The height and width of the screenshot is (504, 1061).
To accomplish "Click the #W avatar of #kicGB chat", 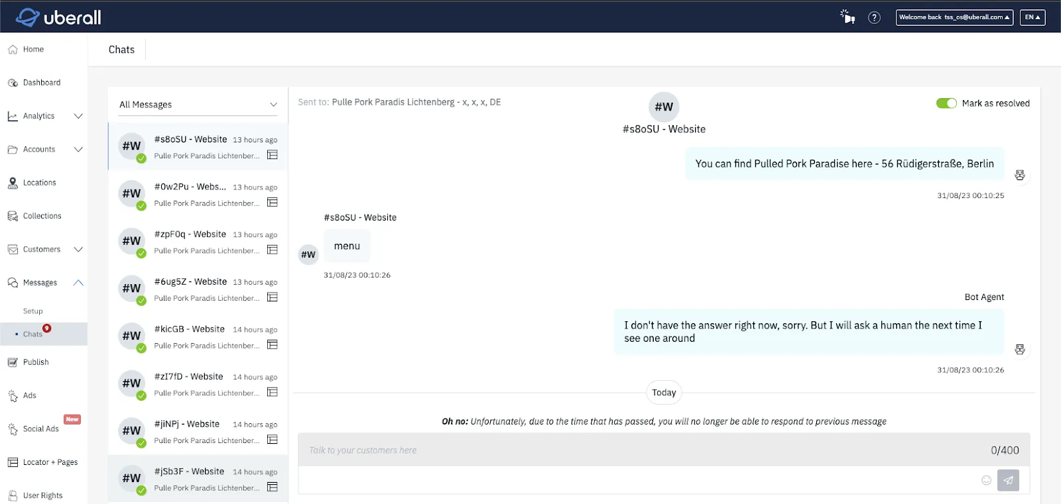I will coord(131,336).
